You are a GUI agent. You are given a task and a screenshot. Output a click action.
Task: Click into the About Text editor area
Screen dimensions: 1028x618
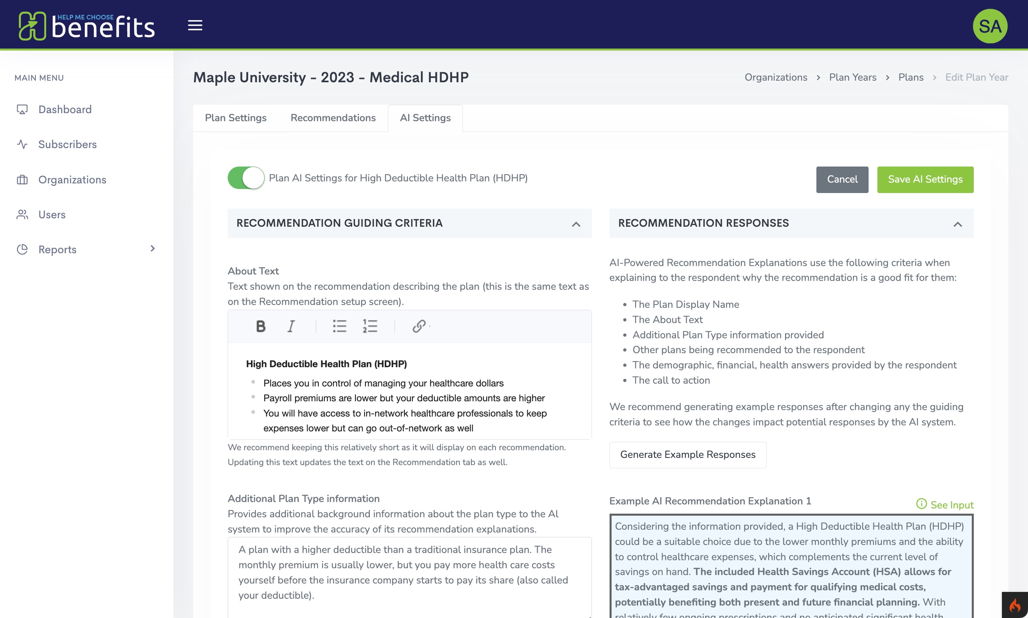click(410, 391)
